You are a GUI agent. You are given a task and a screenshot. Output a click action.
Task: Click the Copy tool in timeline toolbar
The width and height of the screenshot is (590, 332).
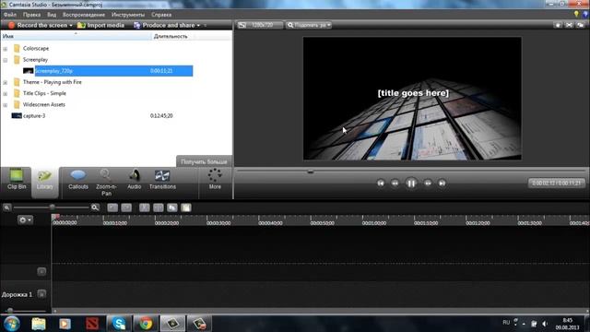point(172,207)
